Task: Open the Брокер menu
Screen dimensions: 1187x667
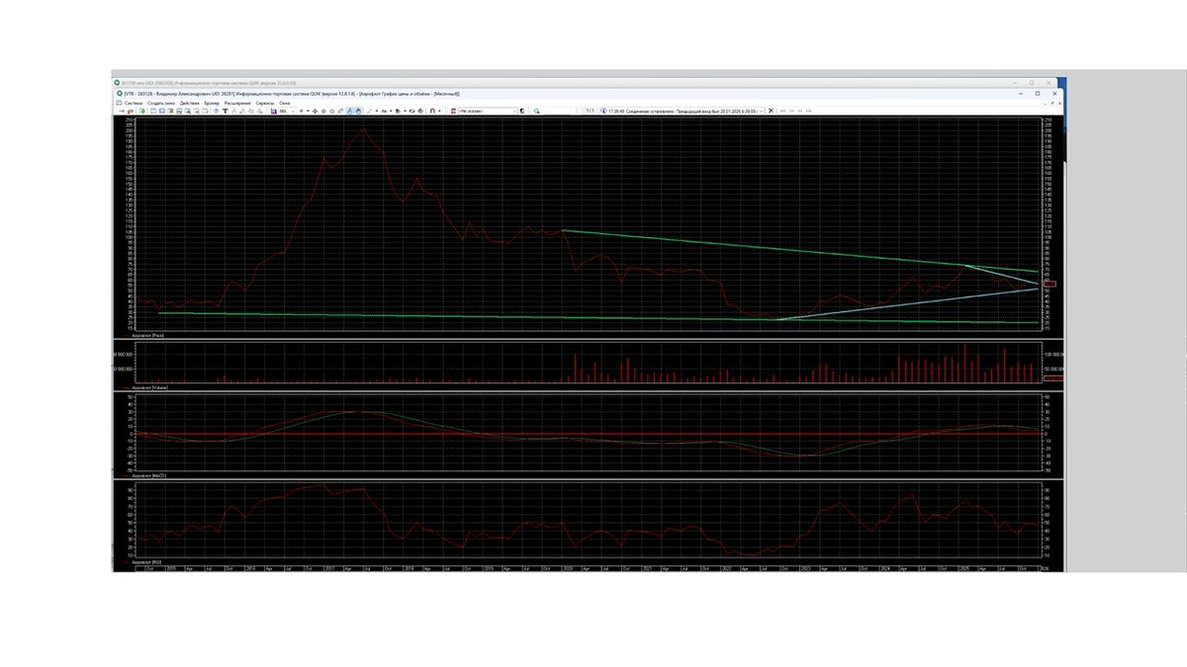Action: pos(212,103)
